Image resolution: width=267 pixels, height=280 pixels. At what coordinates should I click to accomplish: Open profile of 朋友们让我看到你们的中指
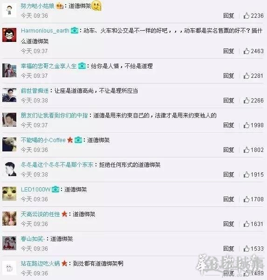click(x=55, y=116)
